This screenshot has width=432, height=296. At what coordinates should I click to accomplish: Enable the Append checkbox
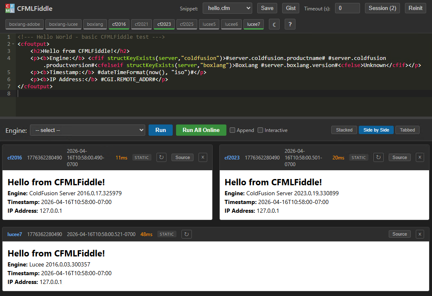pyautogui.click(x=233, y=130)
